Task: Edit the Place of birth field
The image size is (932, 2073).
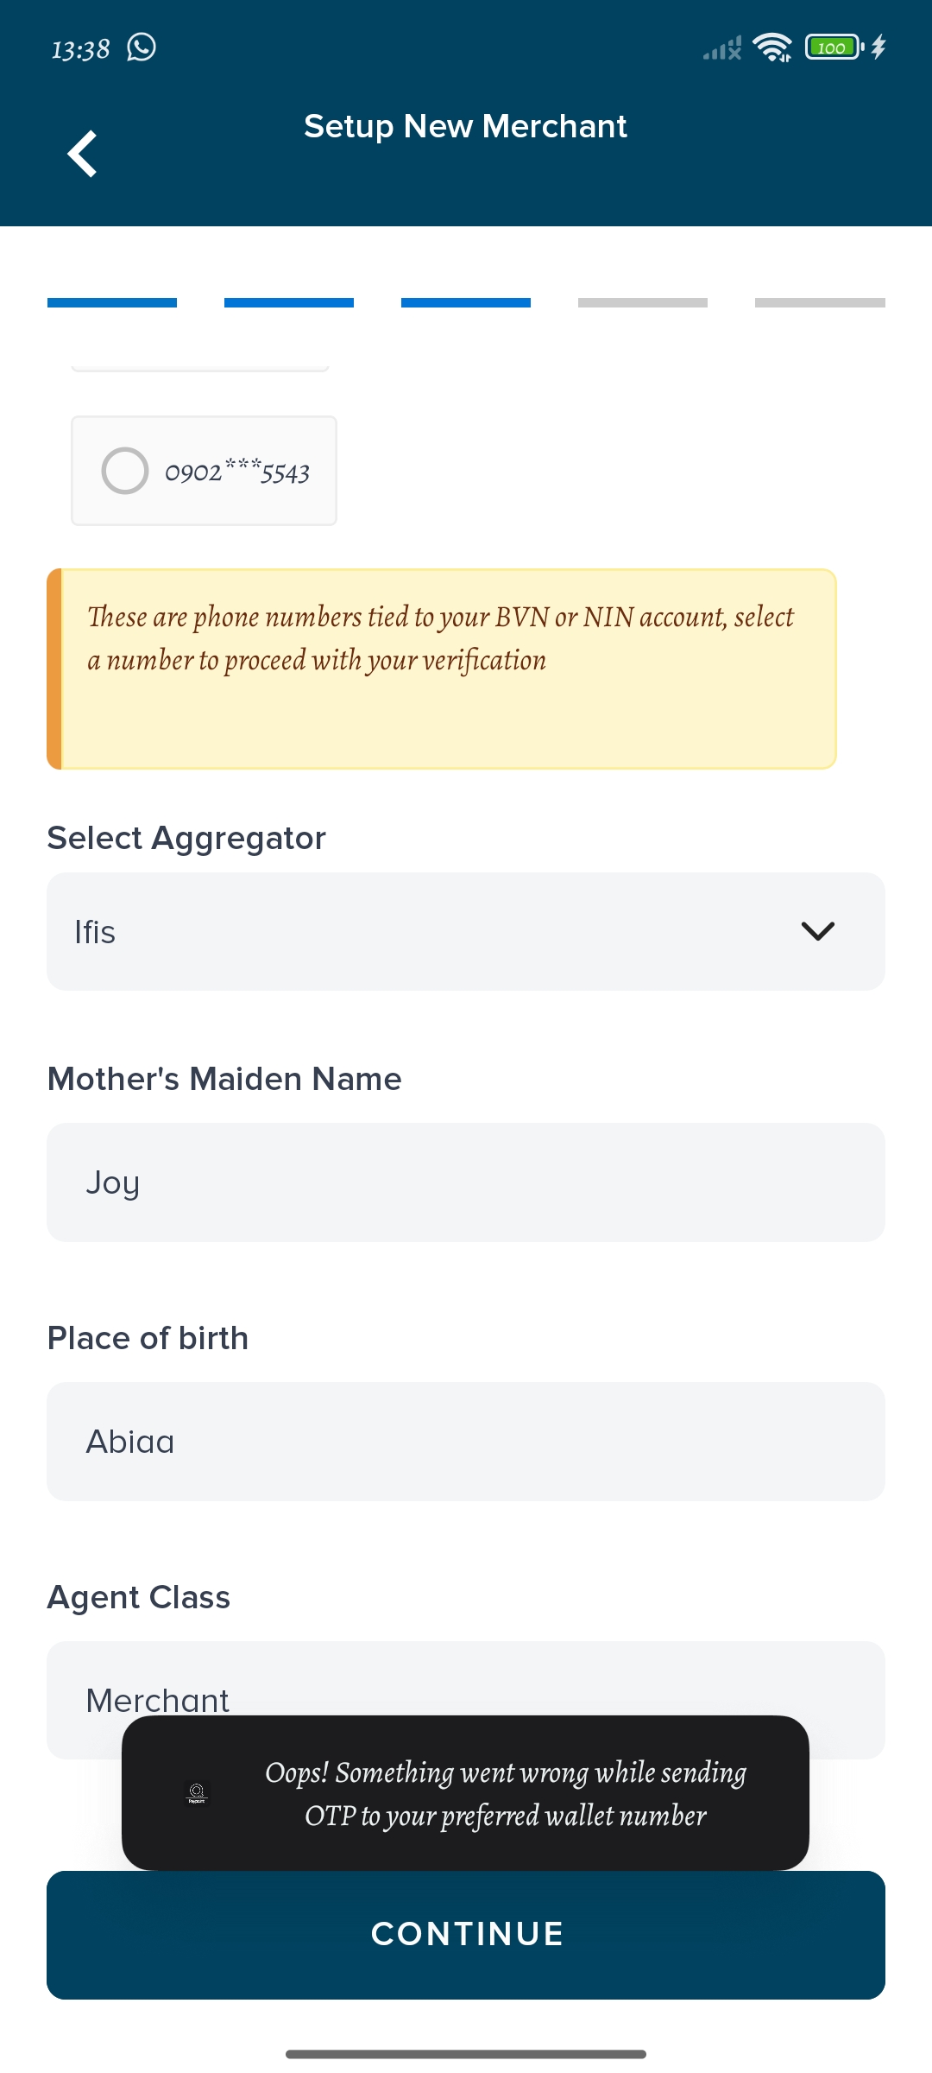Action: (x=466, y=1442)
